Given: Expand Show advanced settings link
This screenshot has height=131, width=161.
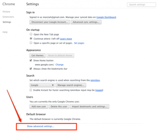Looking at the screenshot, I should click(41, 126).
